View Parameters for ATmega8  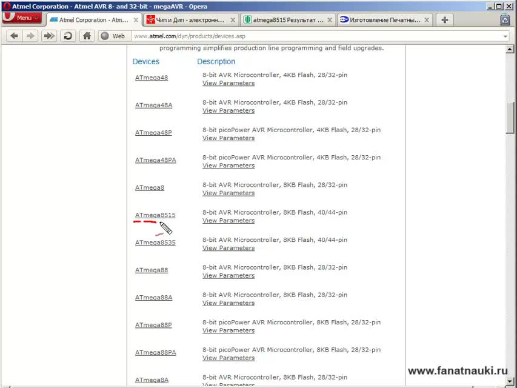pos(228,193)
